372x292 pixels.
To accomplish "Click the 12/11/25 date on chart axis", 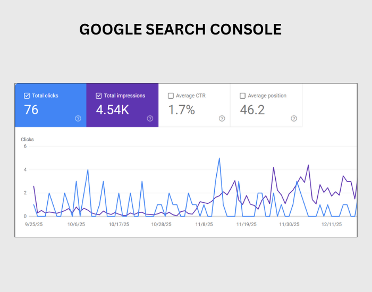I will point(332,225).
